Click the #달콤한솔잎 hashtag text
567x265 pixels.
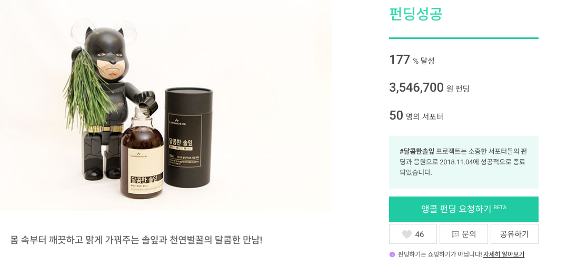click(416, 151)
